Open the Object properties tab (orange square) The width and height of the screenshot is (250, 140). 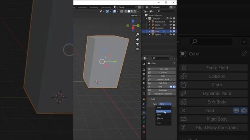click(x=144, y=99)
